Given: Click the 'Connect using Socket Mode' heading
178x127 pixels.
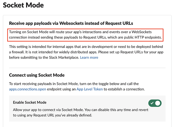Looking at the screenshot, I should click(37, 75).
